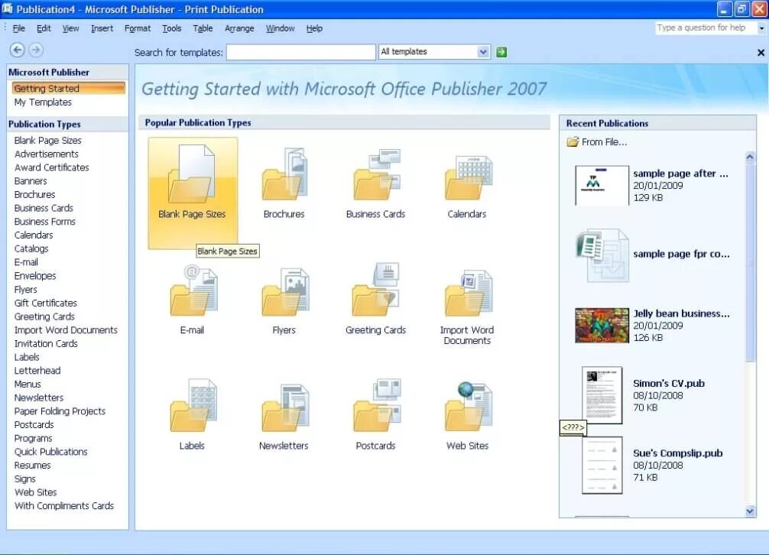Open the Tools menu
Image resolution: width=769 pixels, height=555 pixels.
coord(172,28)
